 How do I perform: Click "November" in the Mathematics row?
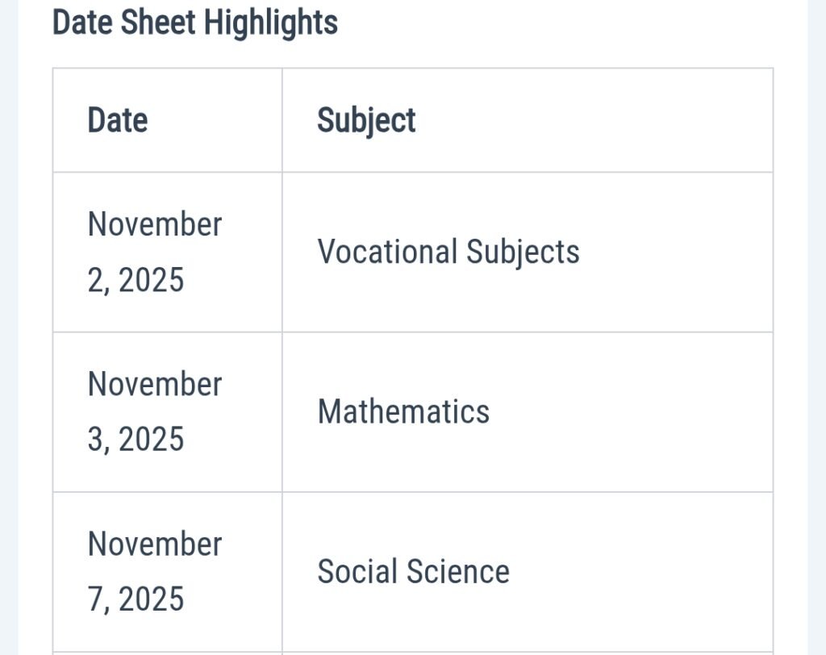[154, 384]
